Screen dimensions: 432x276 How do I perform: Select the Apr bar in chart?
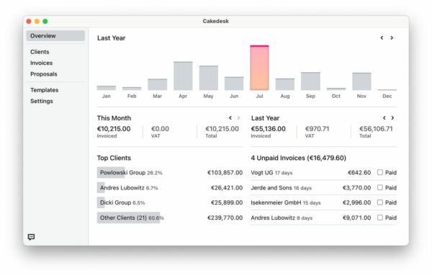click(x=183, y=76)
